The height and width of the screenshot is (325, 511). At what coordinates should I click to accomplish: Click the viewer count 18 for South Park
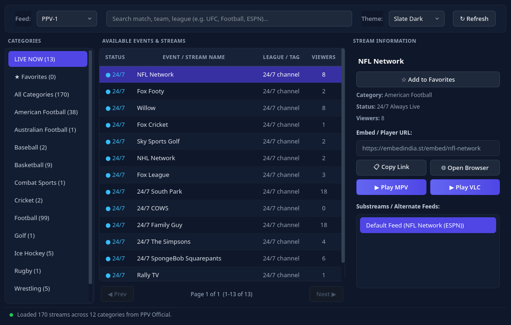point(324,191)
